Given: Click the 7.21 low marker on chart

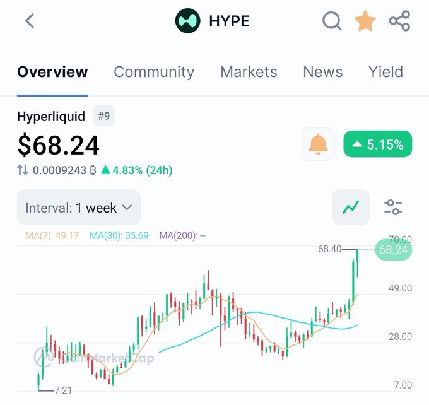Looking at the screenshot, I should click(63, 390).
